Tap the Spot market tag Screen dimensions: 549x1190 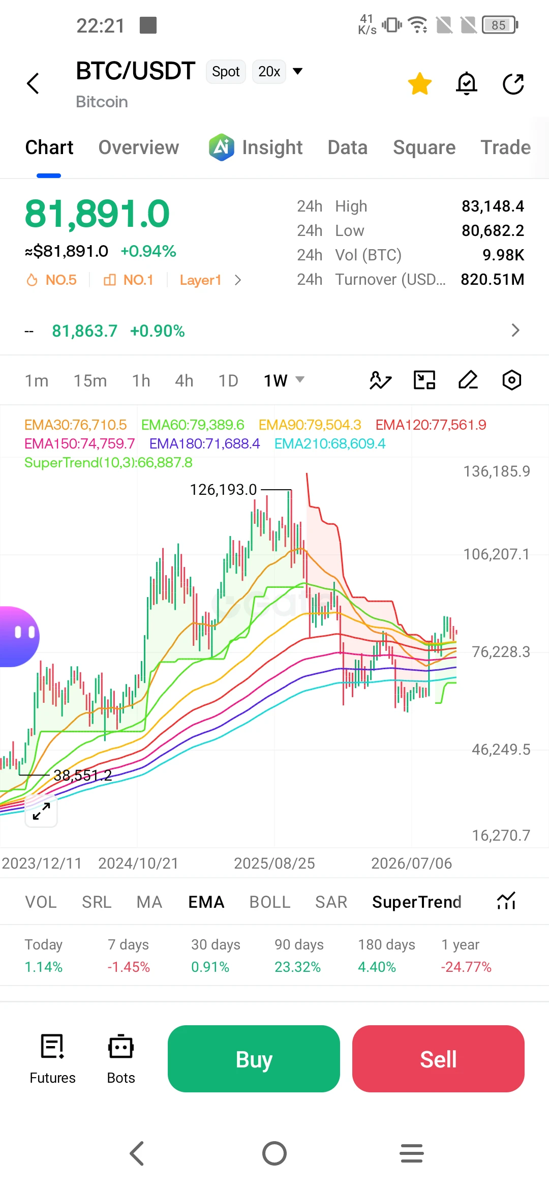click(x=226, y=72)
